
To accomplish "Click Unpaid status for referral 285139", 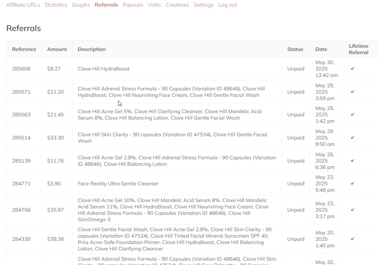I will pos(296,161).
